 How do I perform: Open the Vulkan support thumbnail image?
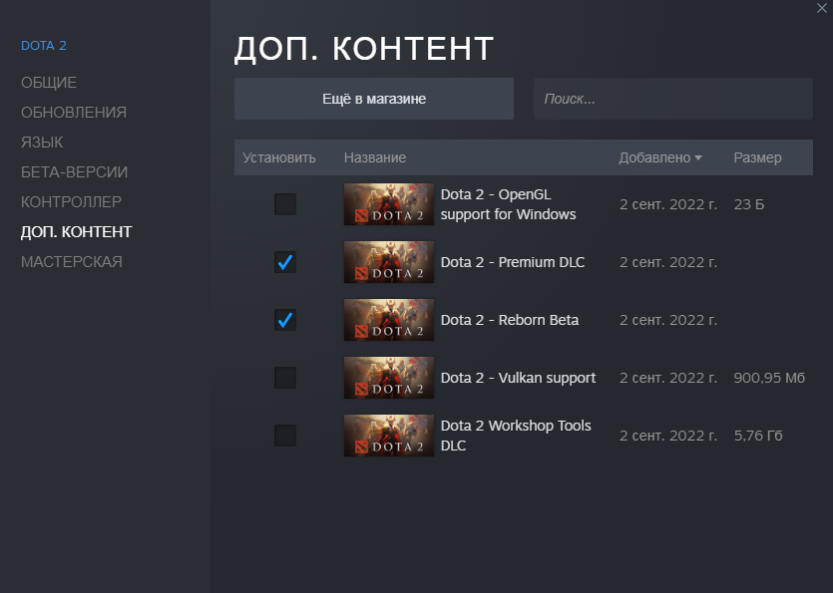click(x=389, y=378)
